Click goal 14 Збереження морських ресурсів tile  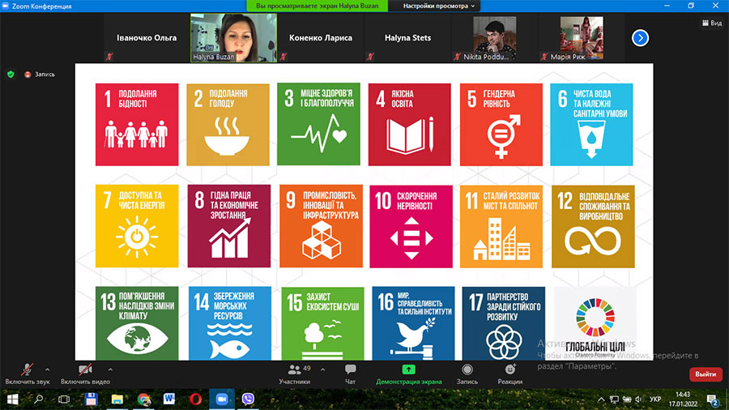pyautogui.click(x=230, y=323)
